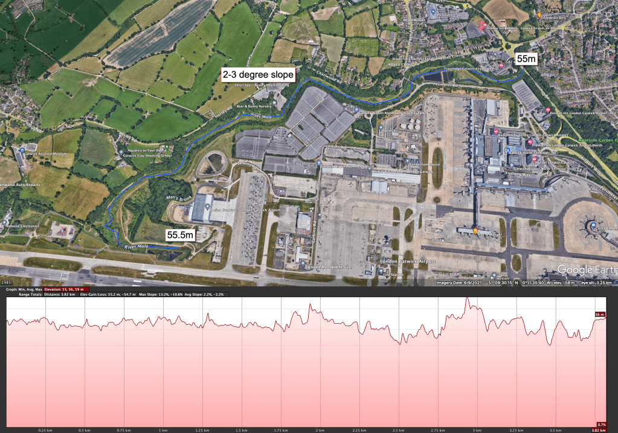The image size is (618, 433).
Task: Click the Boeing Hangar location pin
Action: [x=207, y=207]
